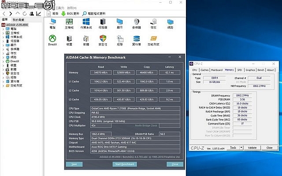
Task: Click BIOS 更新 in the toolbar
Action: tap(70, 14)
